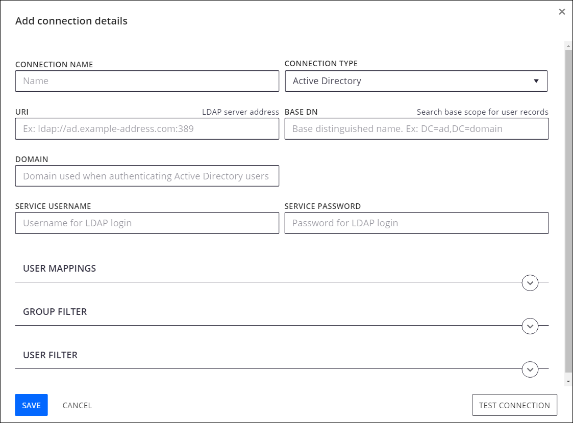This screenshot has width=573, height=423.
Task: Select the Domain input box
Action: 147,176
